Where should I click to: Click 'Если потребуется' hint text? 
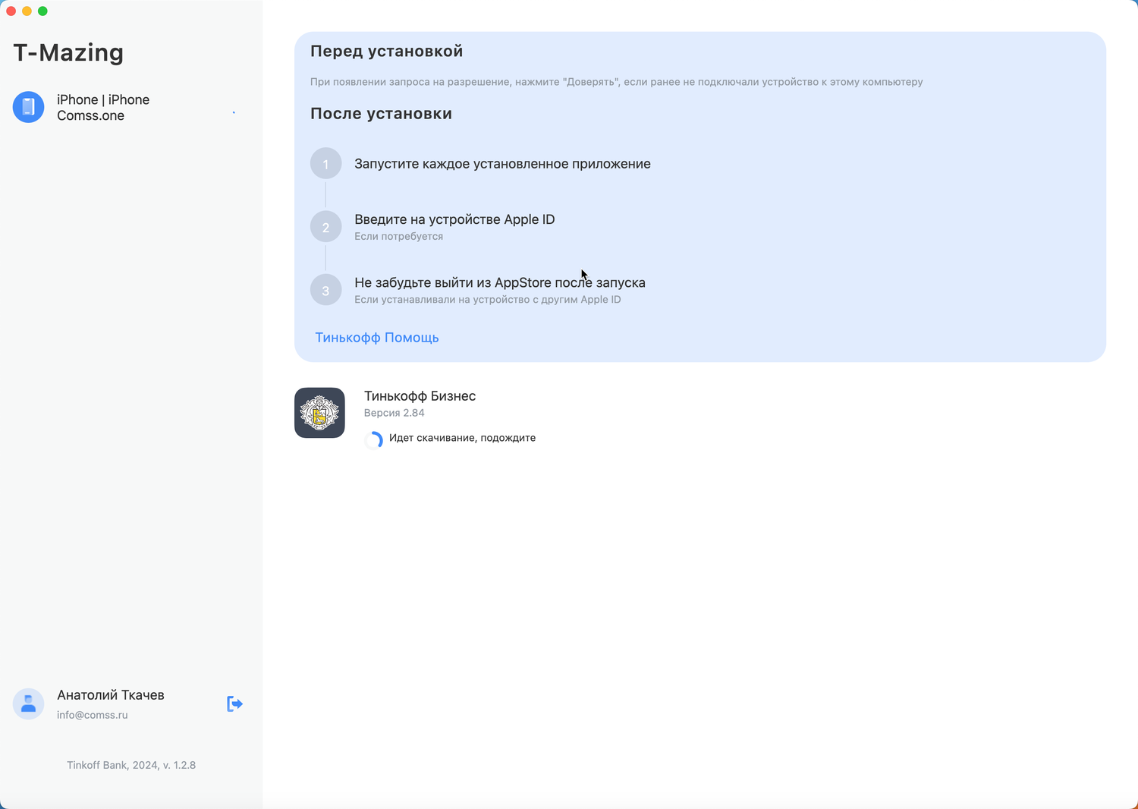pyautogui.click(x=398, y=236)
